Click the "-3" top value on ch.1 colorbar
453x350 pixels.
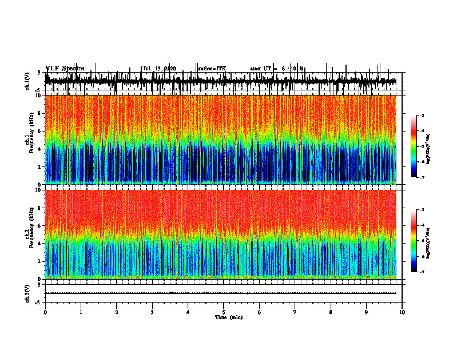tap(422, 115)
